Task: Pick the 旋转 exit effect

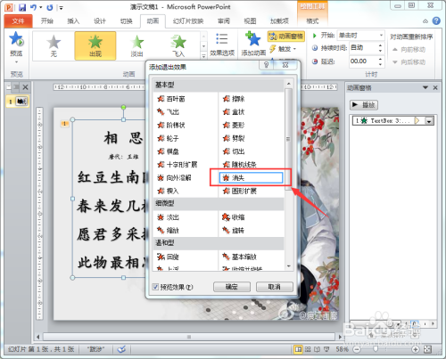Action: (234, 231)
